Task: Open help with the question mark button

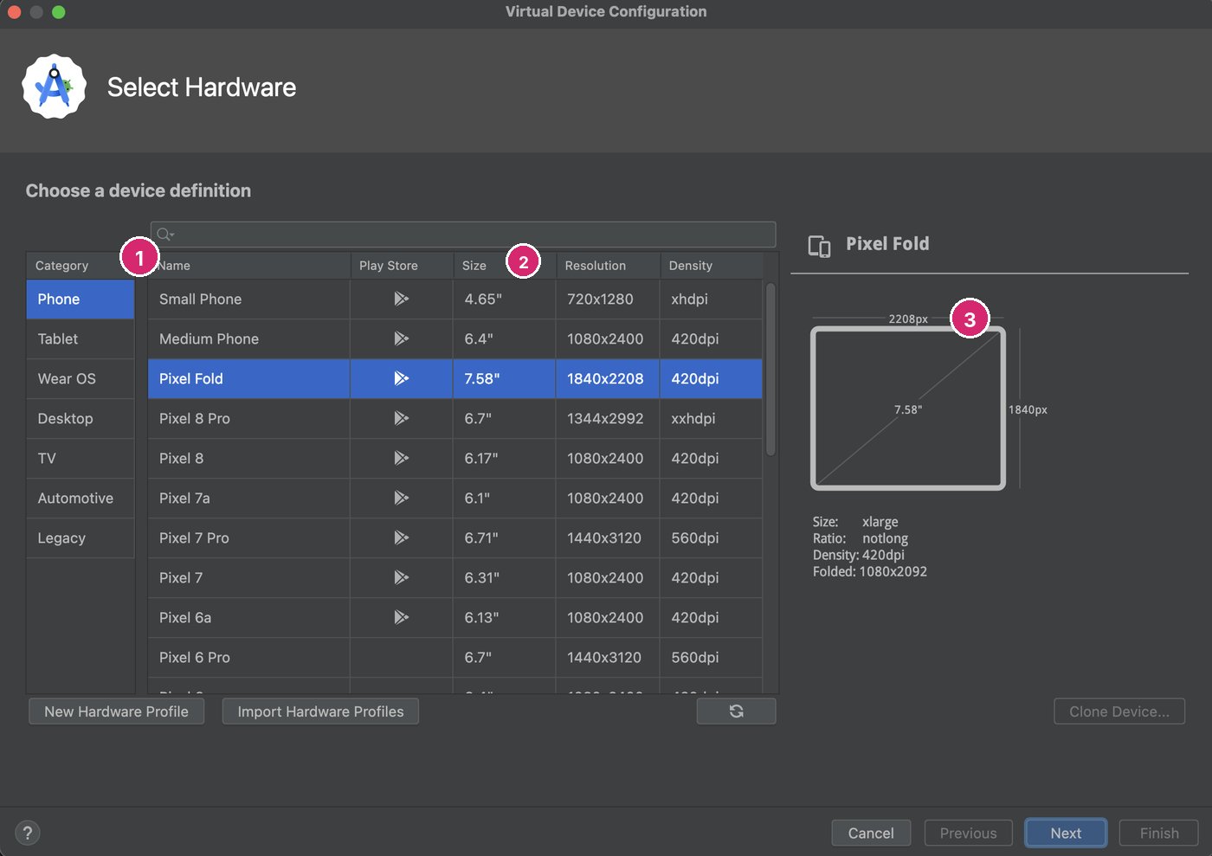Action: 28,833
